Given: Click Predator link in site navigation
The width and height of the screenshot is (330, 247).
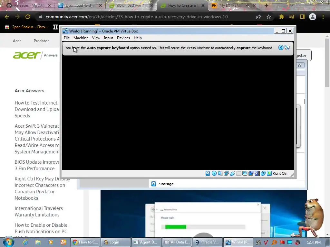Looking at the screenshot, I should pyautogui.click(x=41, y=41).
